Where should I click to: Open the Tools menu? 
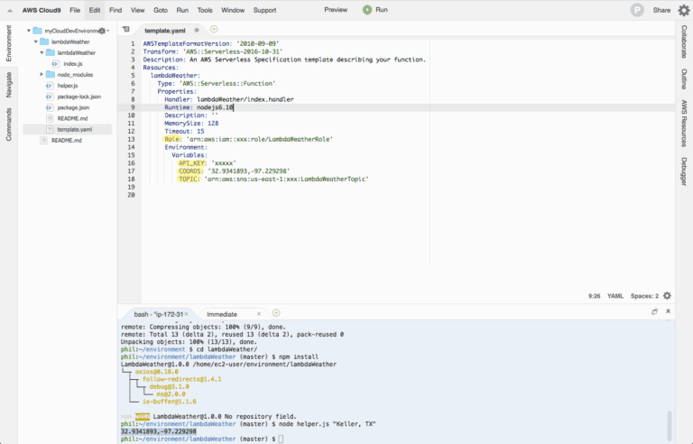(205, 10)
